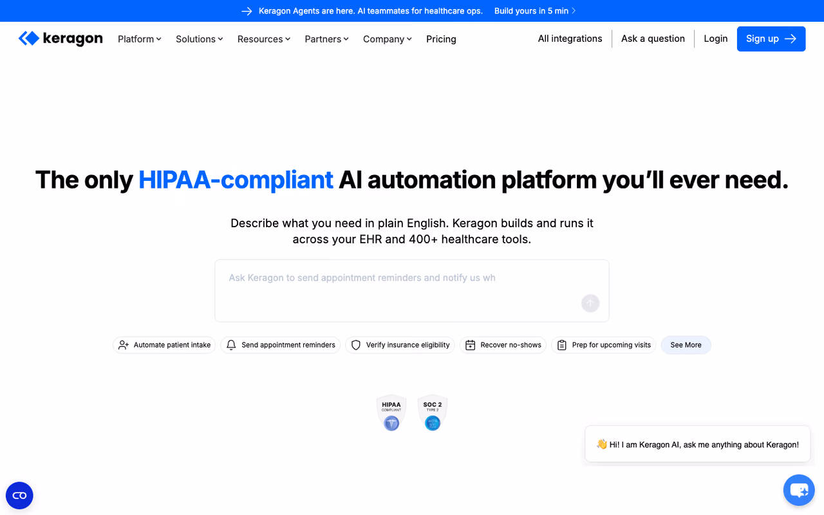The width and height of the screenshot is (824, 515).
Task: Click See More suggestions
Action: [686, 345]
